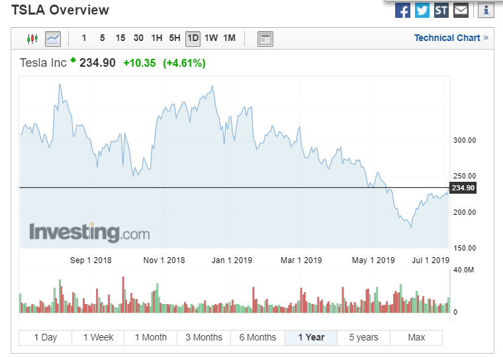Click the (+4.61%) percent change
The height and width of the screenshot is (357, 503).
[184, 63]
